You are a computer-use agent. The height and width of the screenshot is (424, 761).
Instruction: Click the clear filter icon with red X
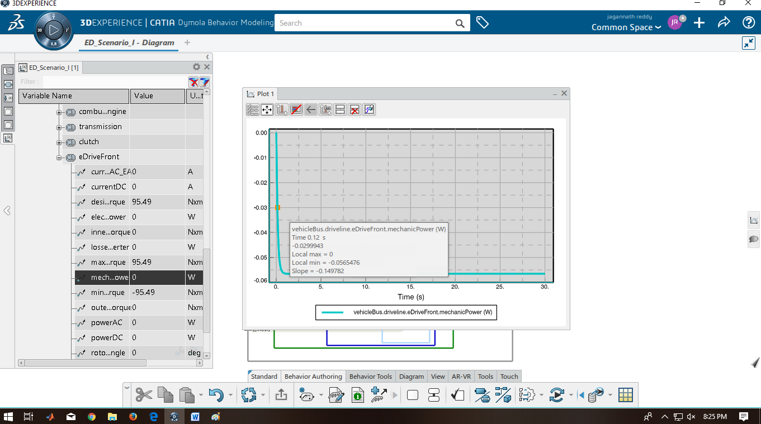(x=193, y=82)
